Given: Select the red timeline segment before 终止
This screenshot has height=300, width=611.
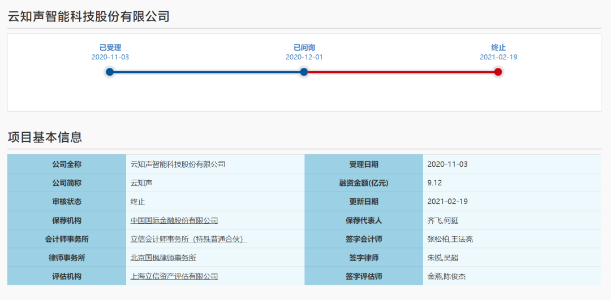Looking at the screenshot, I should coord(401,72).
